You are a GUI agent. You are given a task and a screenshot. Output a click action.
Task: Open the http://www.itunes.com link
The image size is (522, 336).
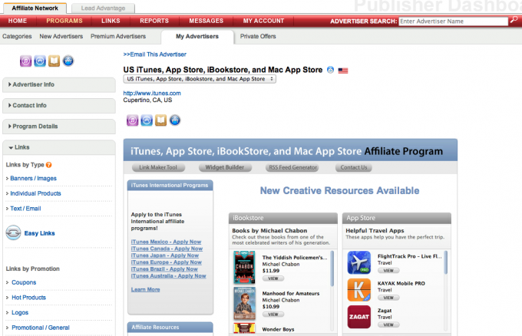(x=152, y=93)
